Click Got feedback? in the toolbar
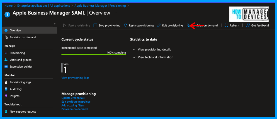This screenshot has width=277, height=119. [257, 26]
